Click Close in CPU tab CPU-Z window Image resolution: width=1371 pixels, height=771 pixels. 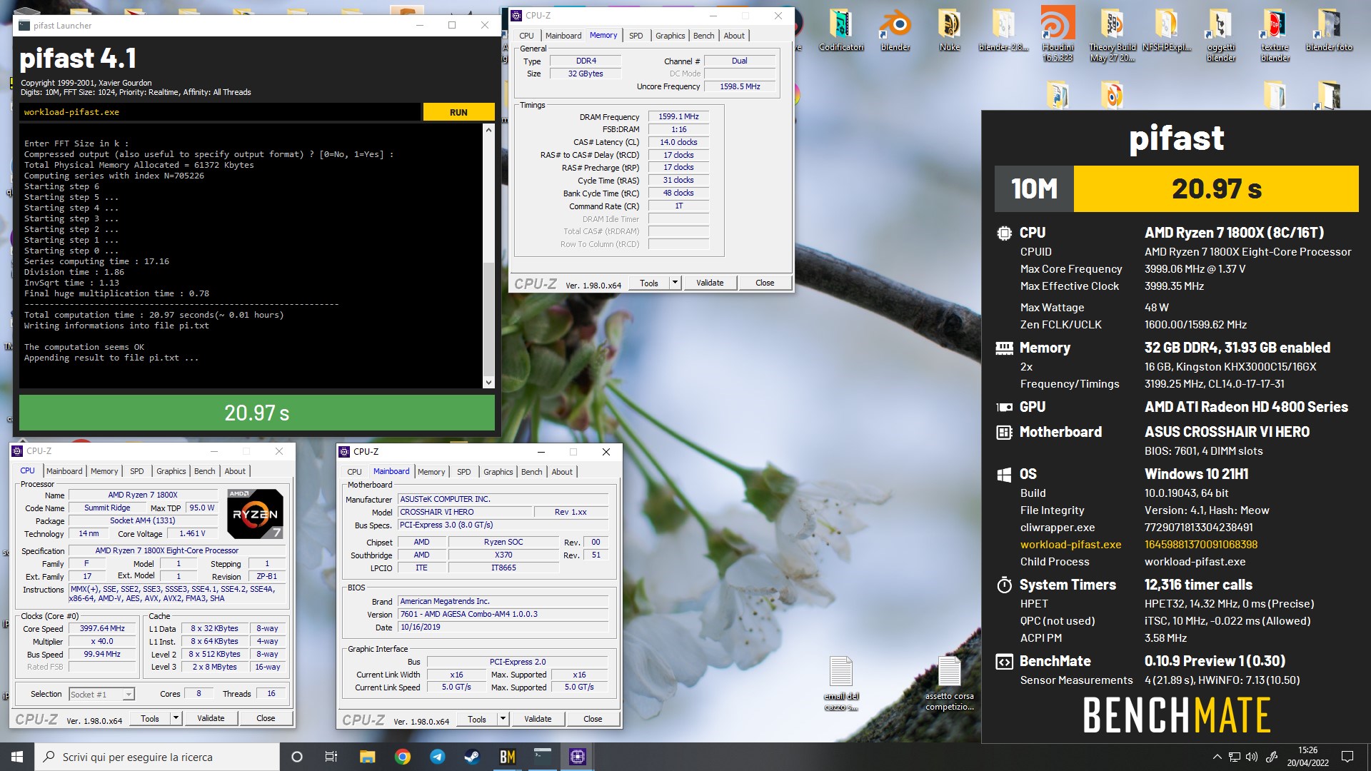coord(266,718)
